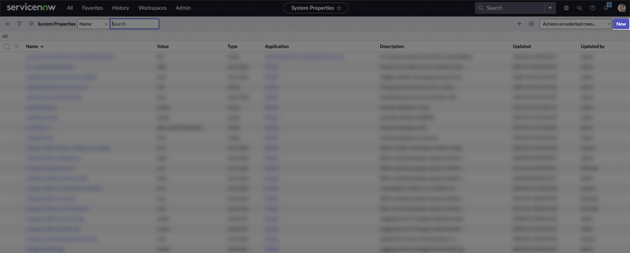Click the sparkle icon beside the gear
Image resolution: width=630 pixels, height=253 pixels.
519,24
